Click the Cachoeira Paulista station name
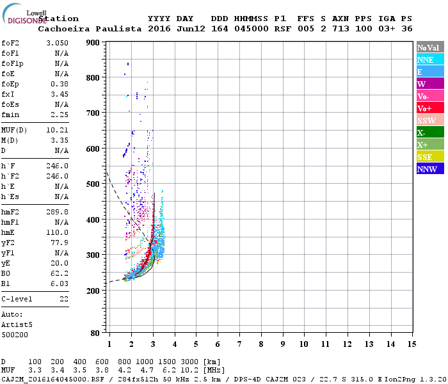This screenshot has width=448, height=384. 90,29
